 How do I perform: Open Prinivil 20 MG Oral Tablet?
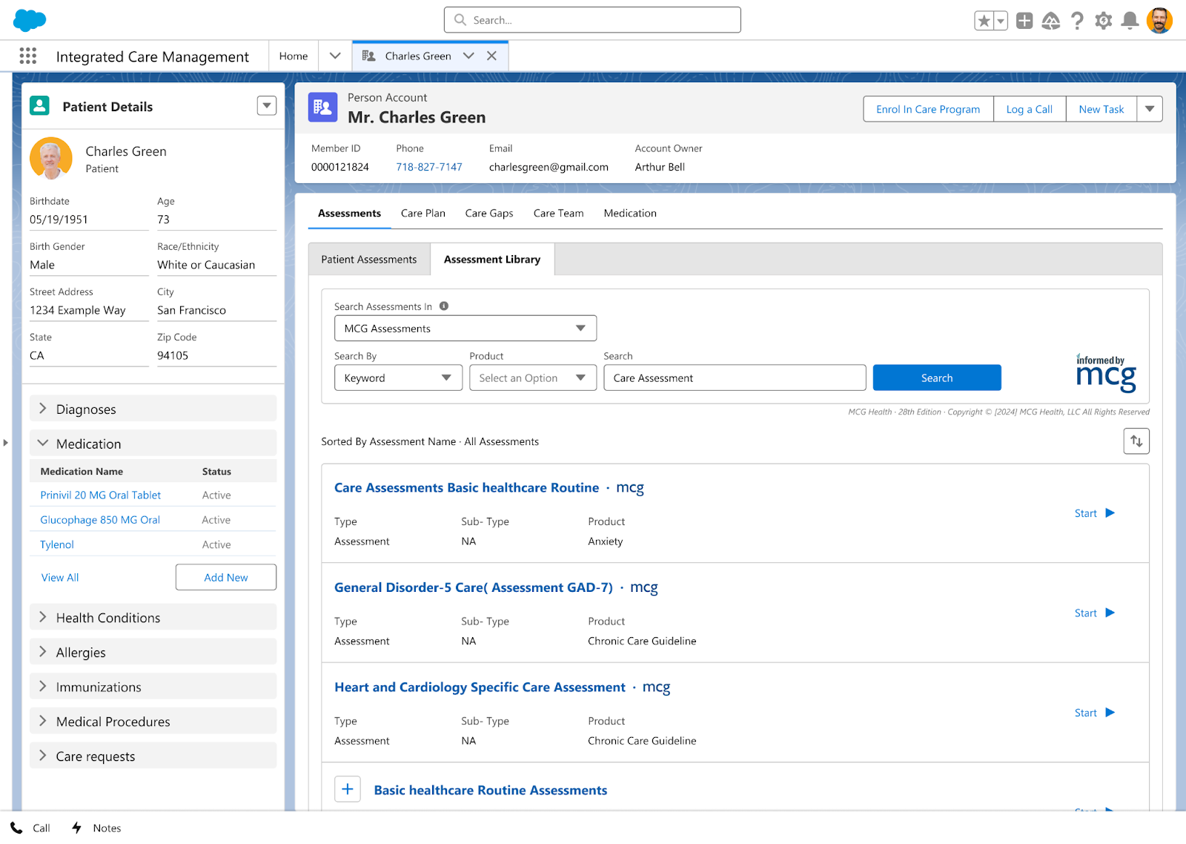tap(101, 495)
